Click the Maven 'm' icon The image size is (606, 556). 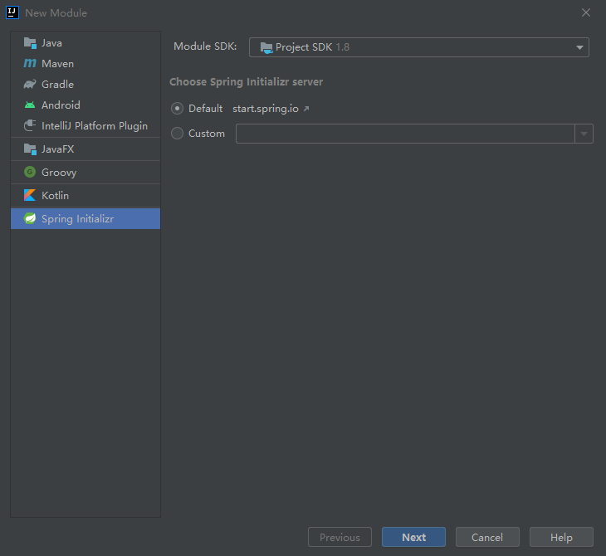tap(30, 63)
